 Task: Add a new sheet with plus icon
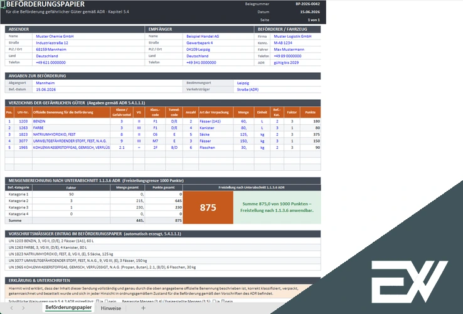[143, 308]
